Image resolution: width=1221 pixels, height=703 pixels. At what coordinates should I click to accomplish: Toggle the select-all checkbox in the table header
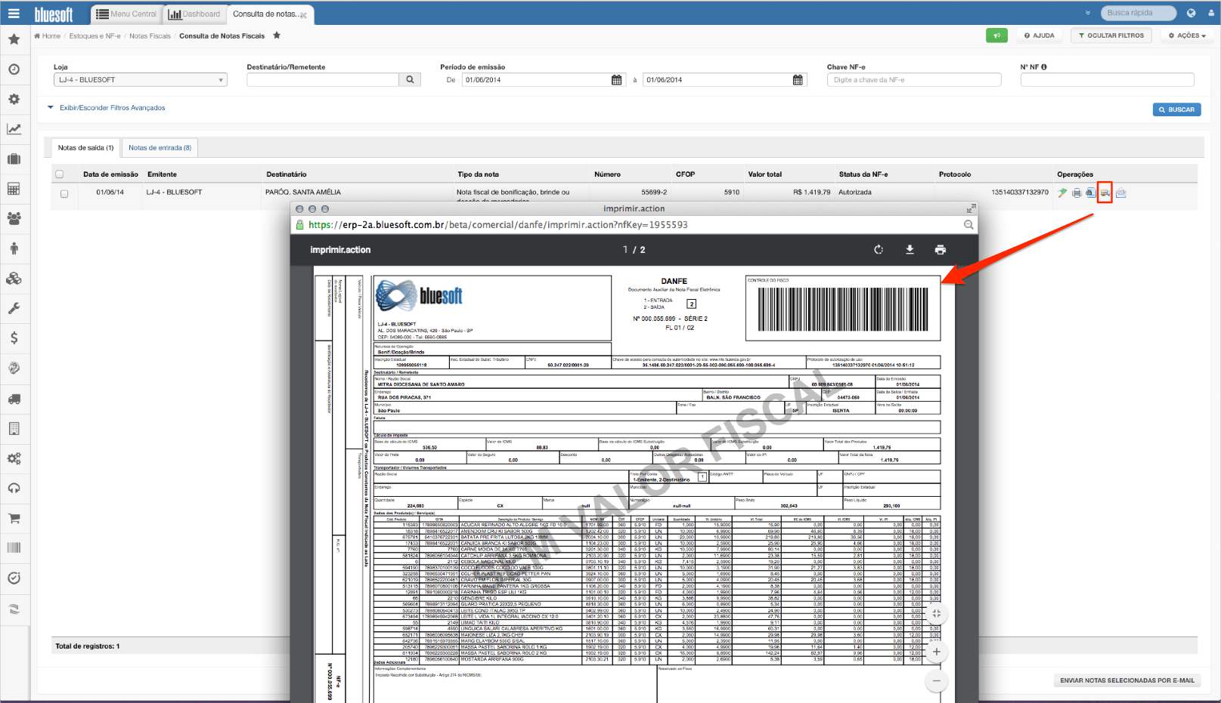[x=59, y=173]
